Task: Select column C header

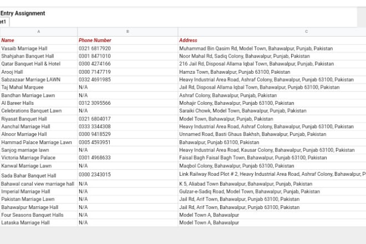Action: pyautogui.click(x=272, y=32)
